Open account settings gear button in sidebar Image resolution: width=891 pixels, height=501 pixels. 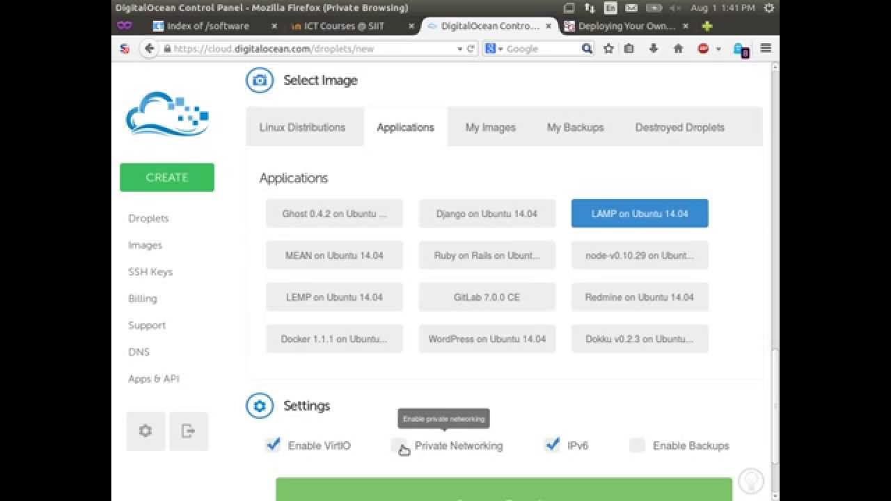coord(145,431)
